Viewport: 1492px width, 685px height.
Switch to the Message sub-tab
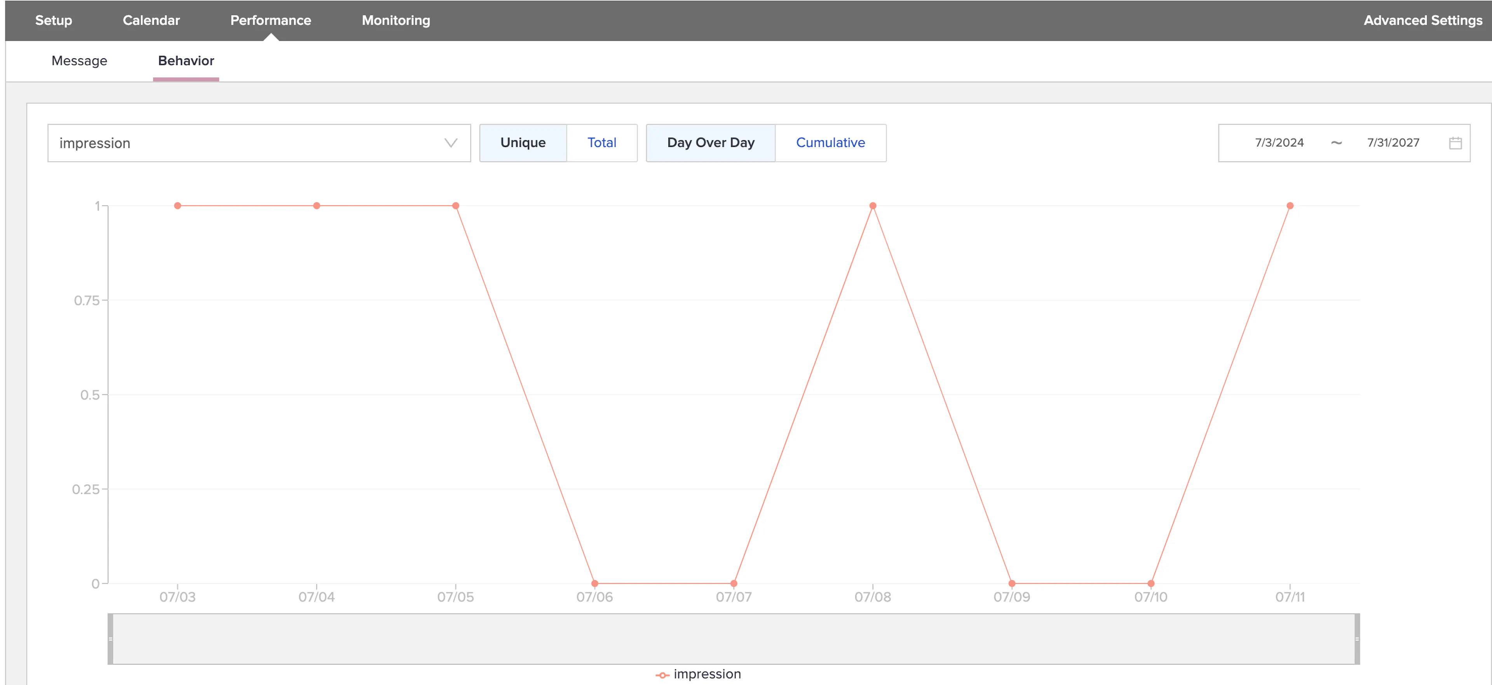point(79,61)
